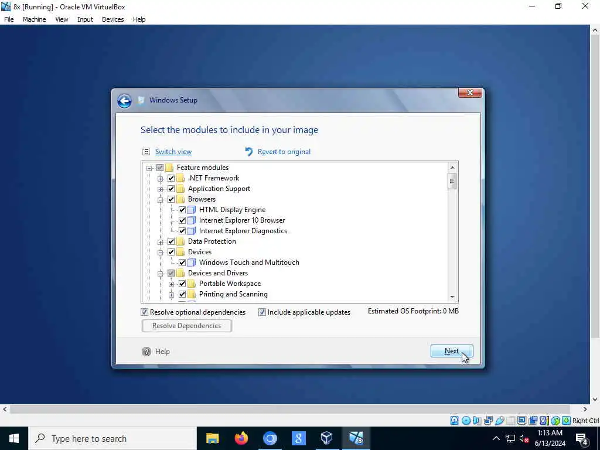Click the Next button
The image size is (600, 450).
tap(452, 352)
